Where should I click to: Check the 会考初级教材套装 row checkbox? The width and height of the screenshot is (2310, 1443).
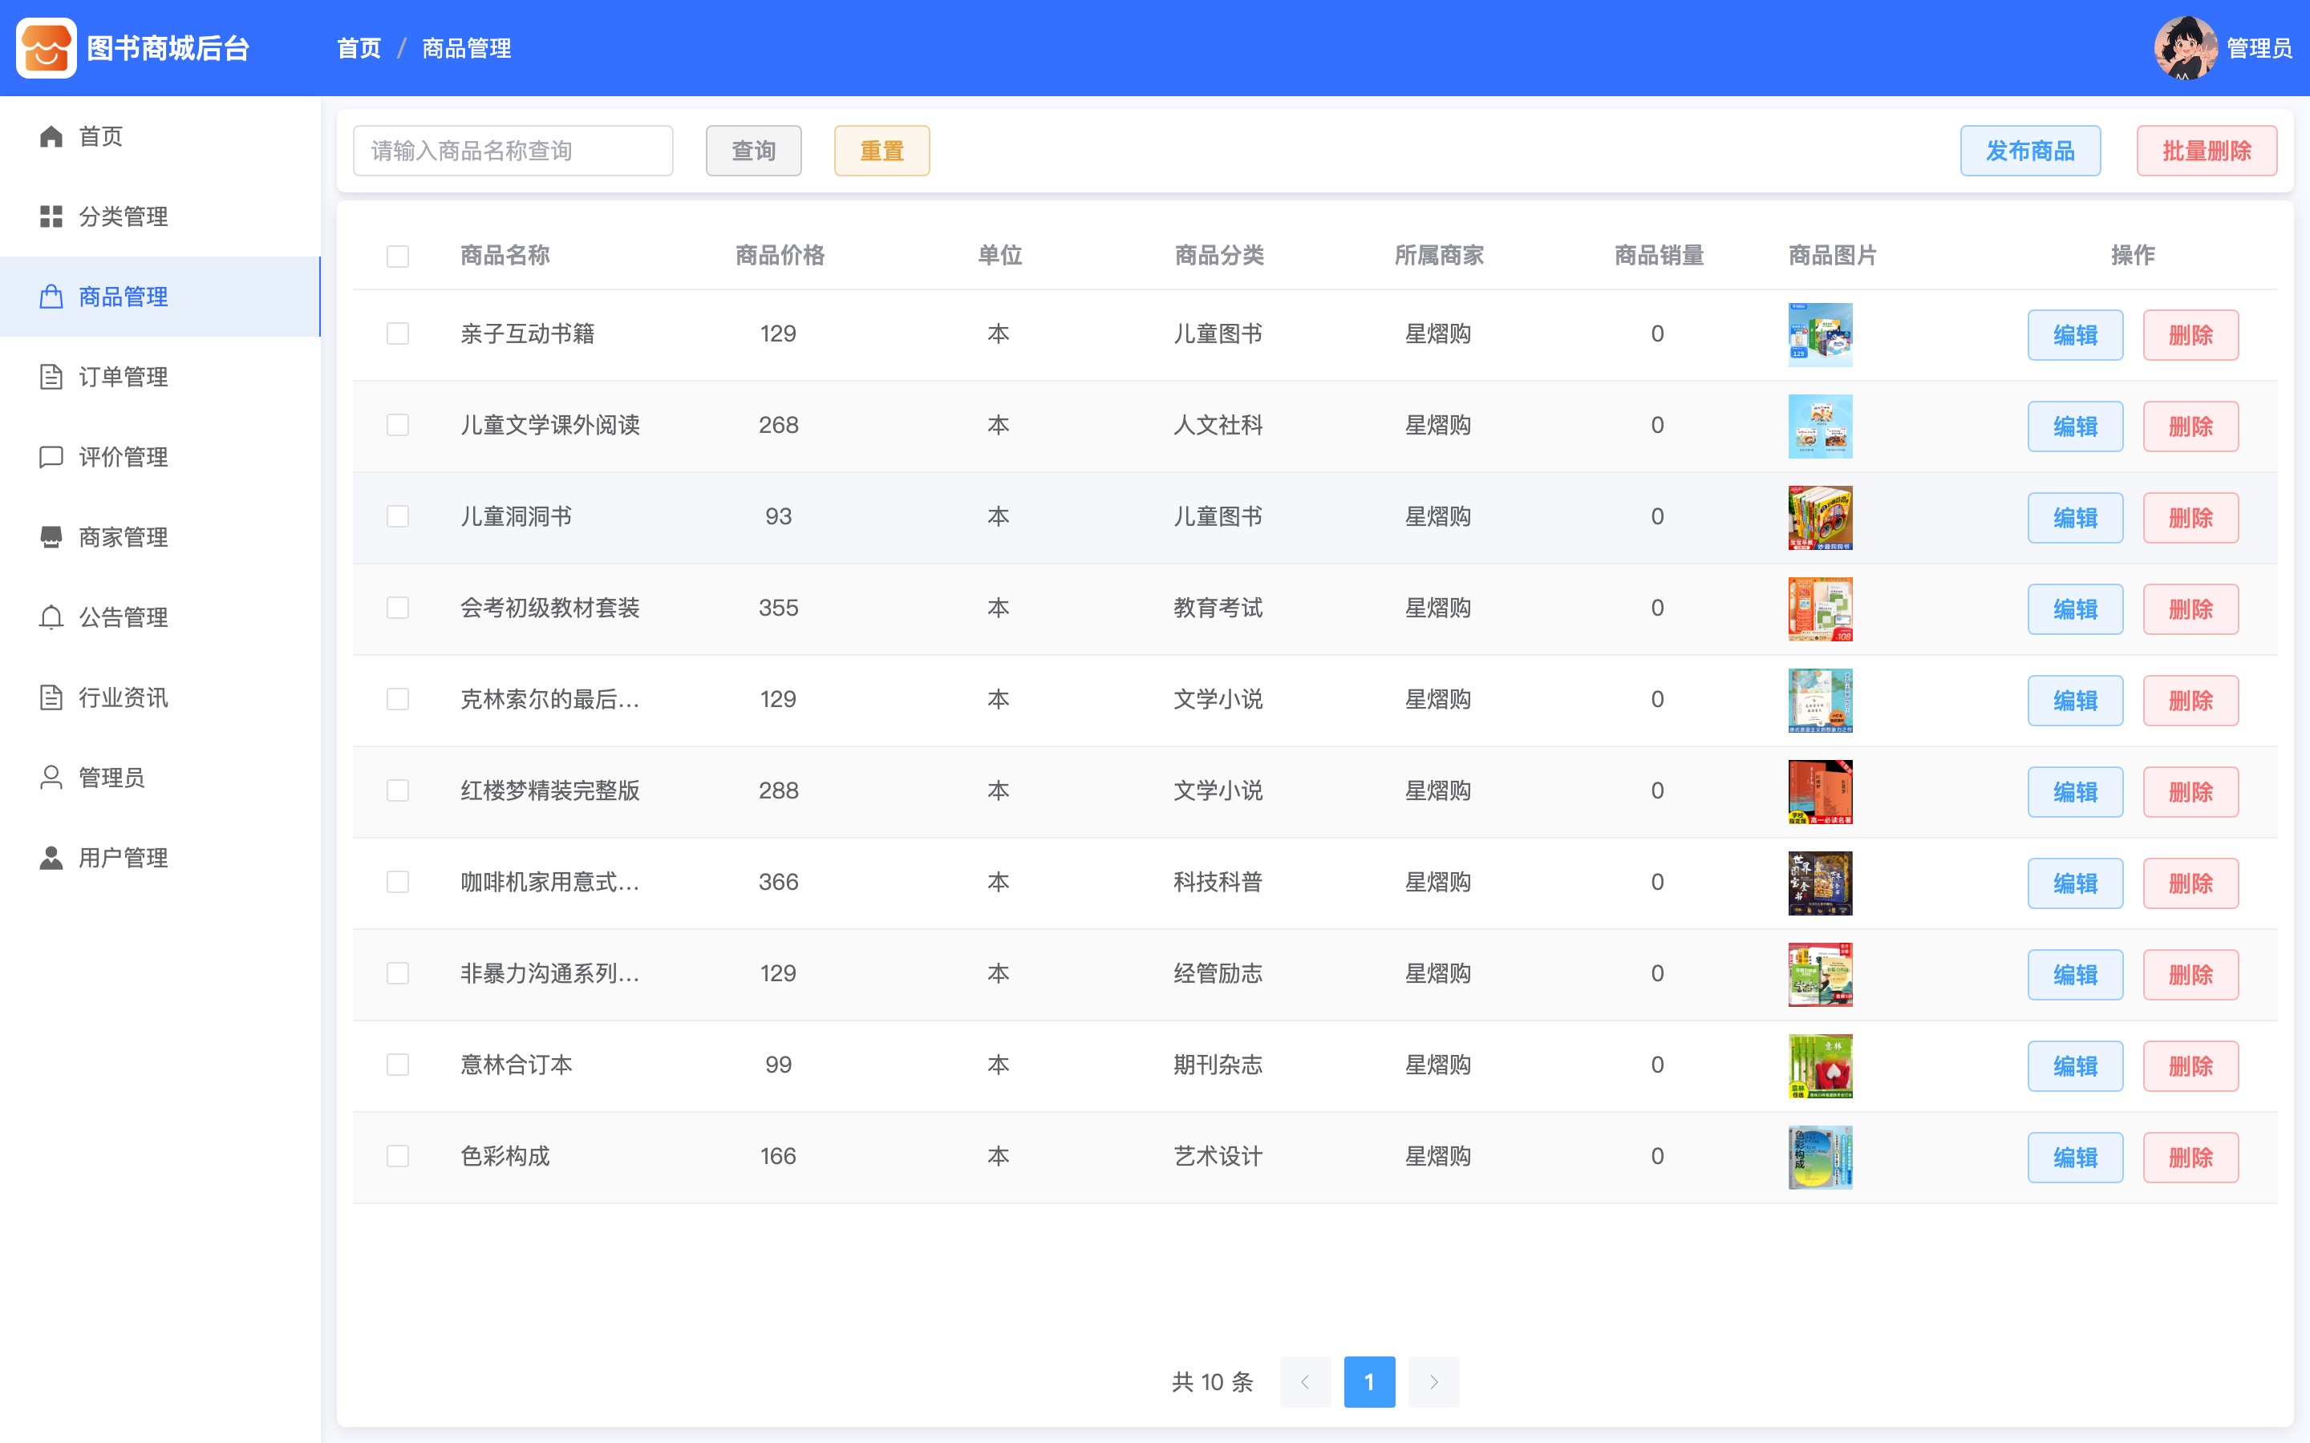point(398,608)
